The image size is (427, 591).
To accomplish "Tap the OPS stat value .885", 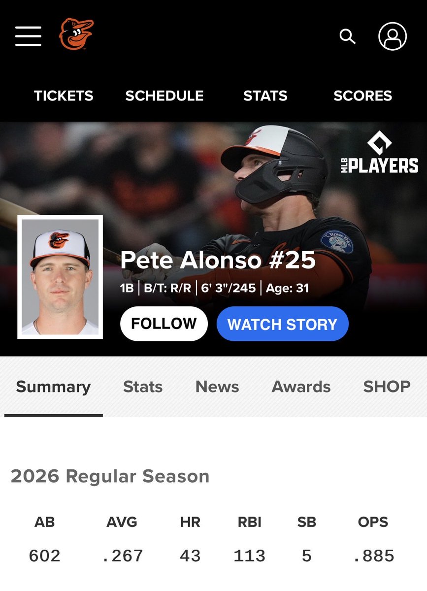I will click(373, 556).
